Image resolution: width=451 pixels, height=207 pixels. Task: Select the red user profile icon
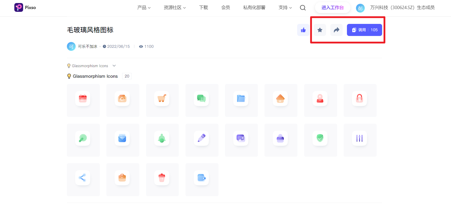pyautogui.click(x=321, y=100)
